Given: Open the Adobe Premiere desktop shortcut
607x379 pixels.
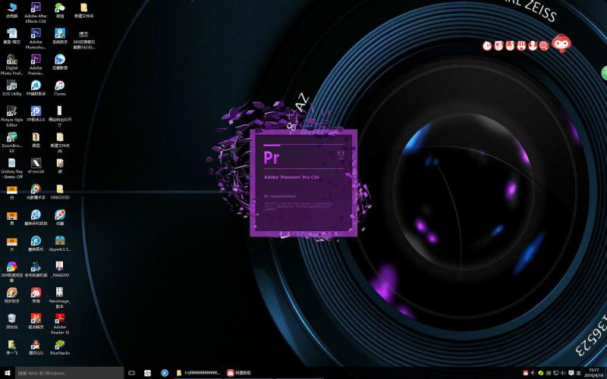Looking at the screenshot, I should 36,64.
